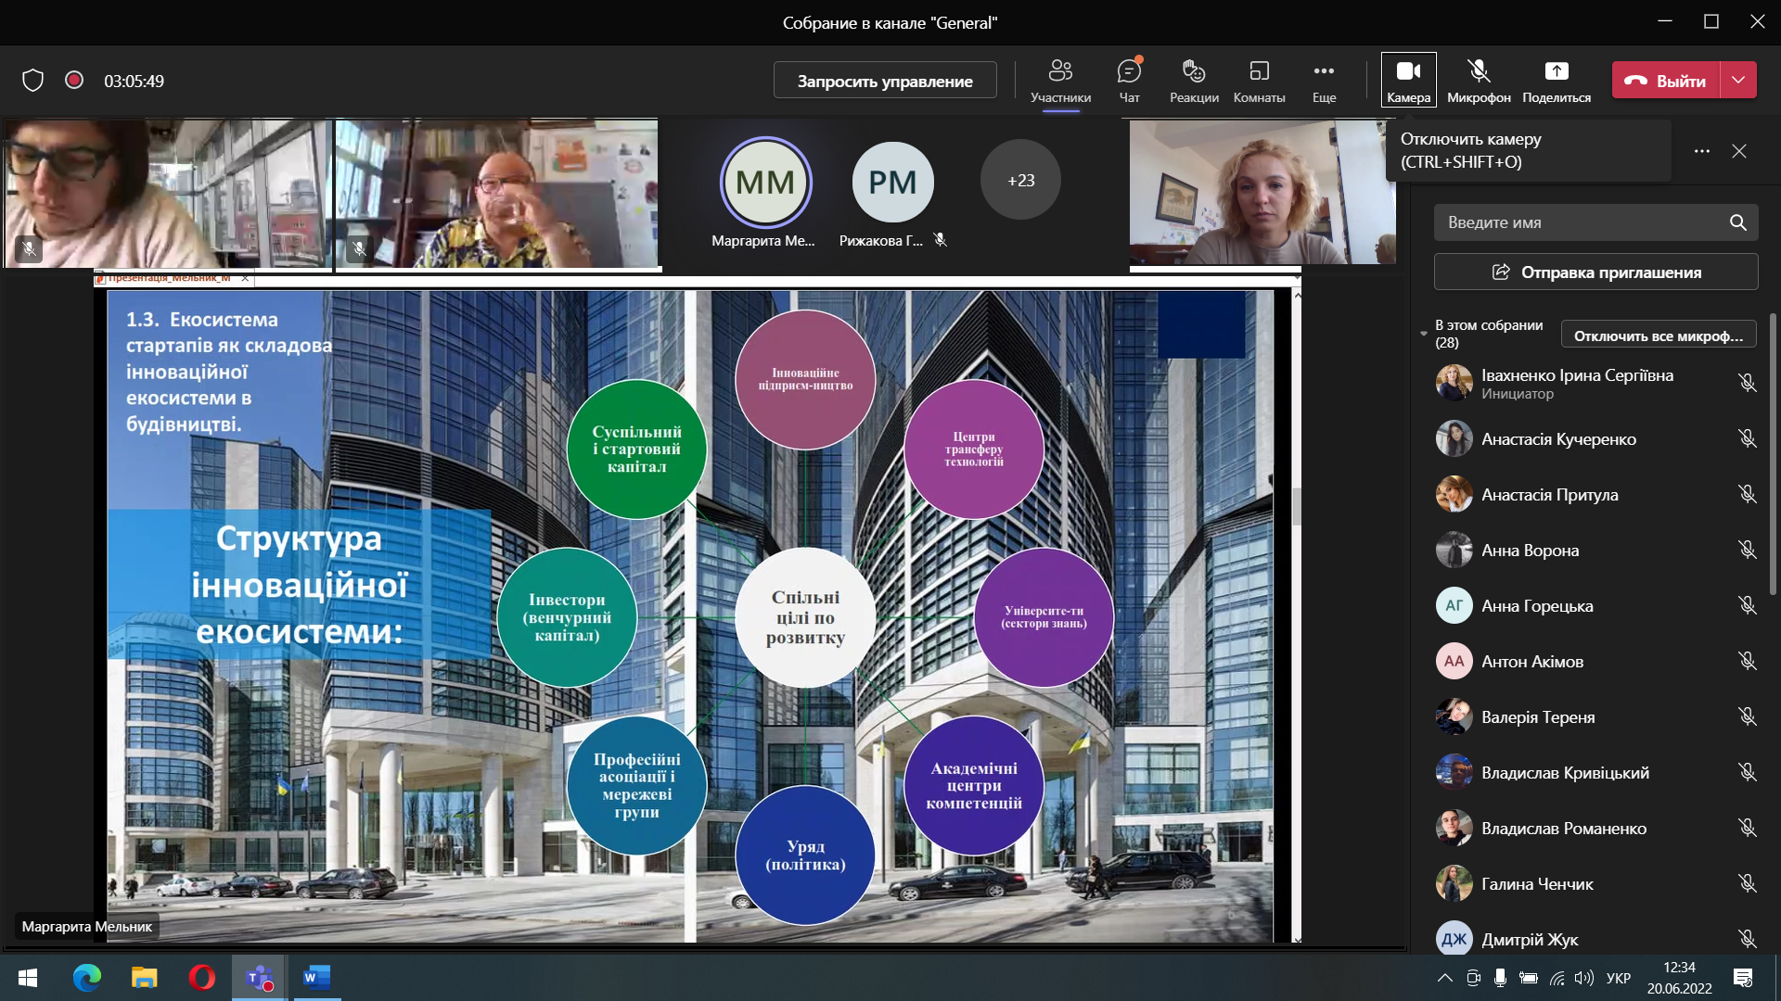
Task: Click avatar of Івахненко Ірина Сергіївна
Action: 1454,384
